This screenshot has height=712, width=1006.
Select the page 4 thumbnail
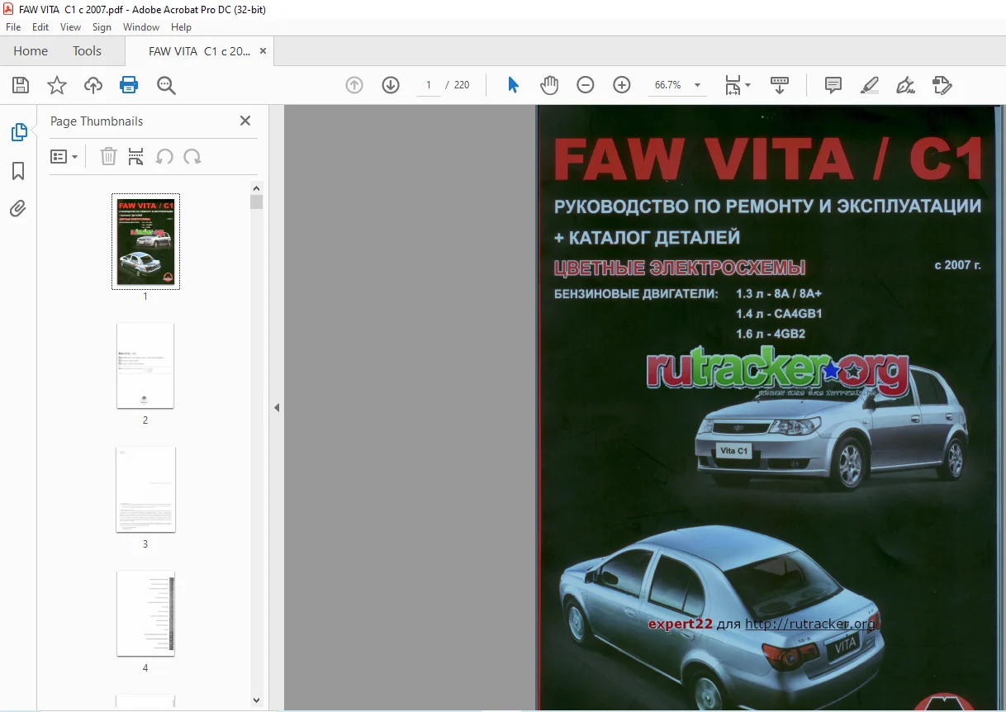pyautogui.click(x=145, y=613)
